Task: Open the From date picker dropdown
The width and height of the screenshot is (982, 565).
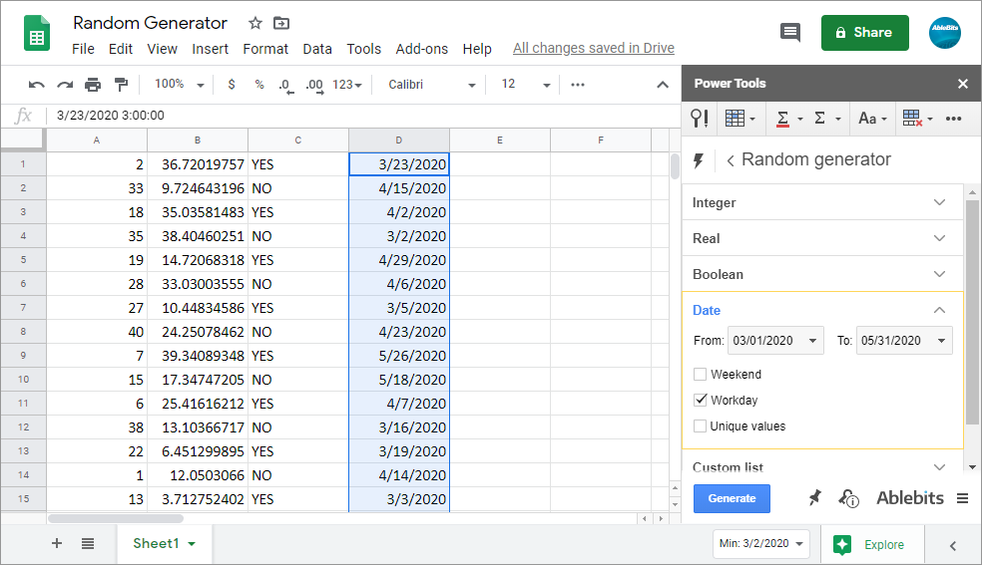Action: point(775,341)
